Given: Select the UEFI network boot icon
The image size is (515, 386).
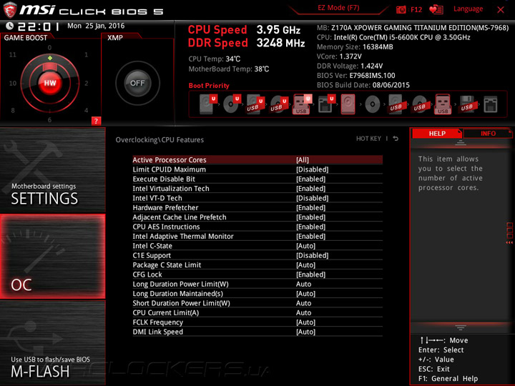Looking at the screenshot, I should (326, 104).
